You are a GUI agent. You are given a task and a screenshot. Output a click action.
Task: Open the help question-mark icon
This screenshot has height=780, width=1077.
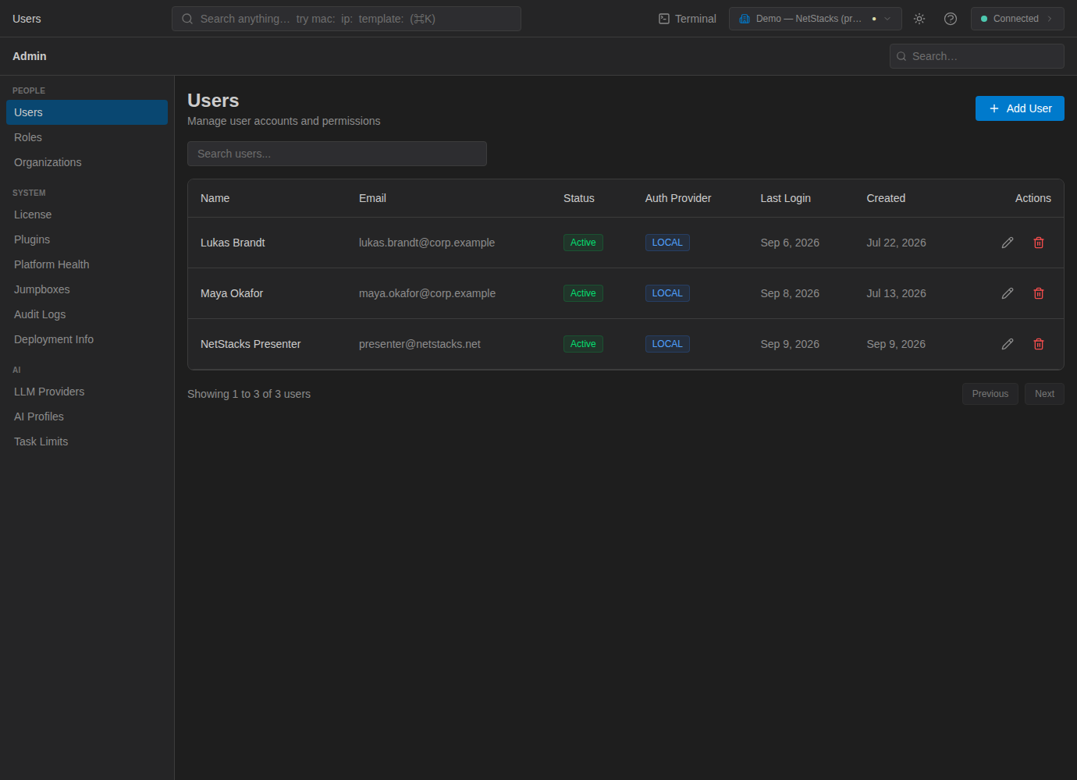[951, 19]
